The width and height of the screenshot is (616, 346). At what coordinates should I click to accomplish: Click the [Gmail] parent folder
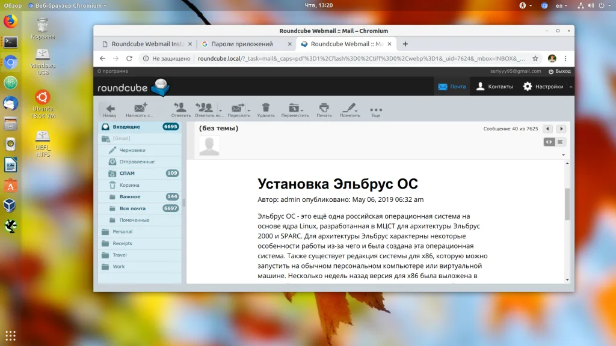click(x=140, y=138)
